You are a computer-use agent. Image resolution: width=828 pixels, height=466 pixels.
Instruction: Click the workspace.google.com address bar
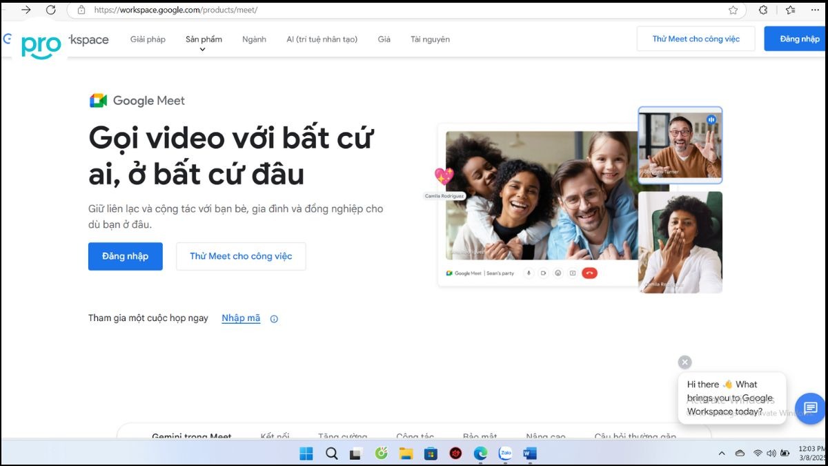point(407,10)
